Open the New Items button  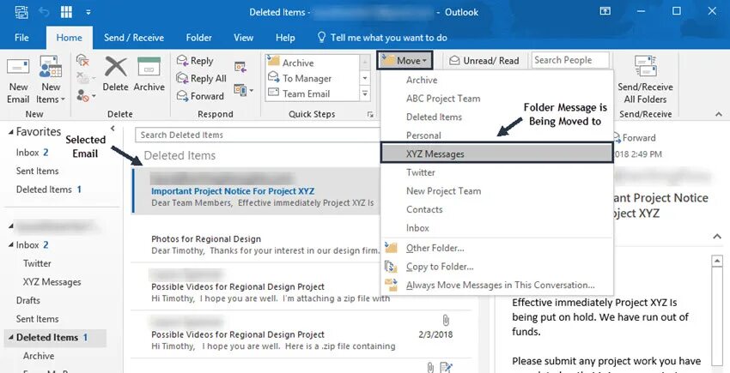[51, 80]
